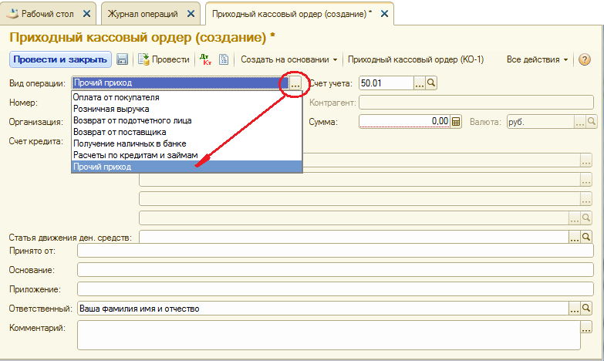The width and height of the screenshot is (604, 361).
Task: Open the Вид операции selection button
Action: [295, 83]
